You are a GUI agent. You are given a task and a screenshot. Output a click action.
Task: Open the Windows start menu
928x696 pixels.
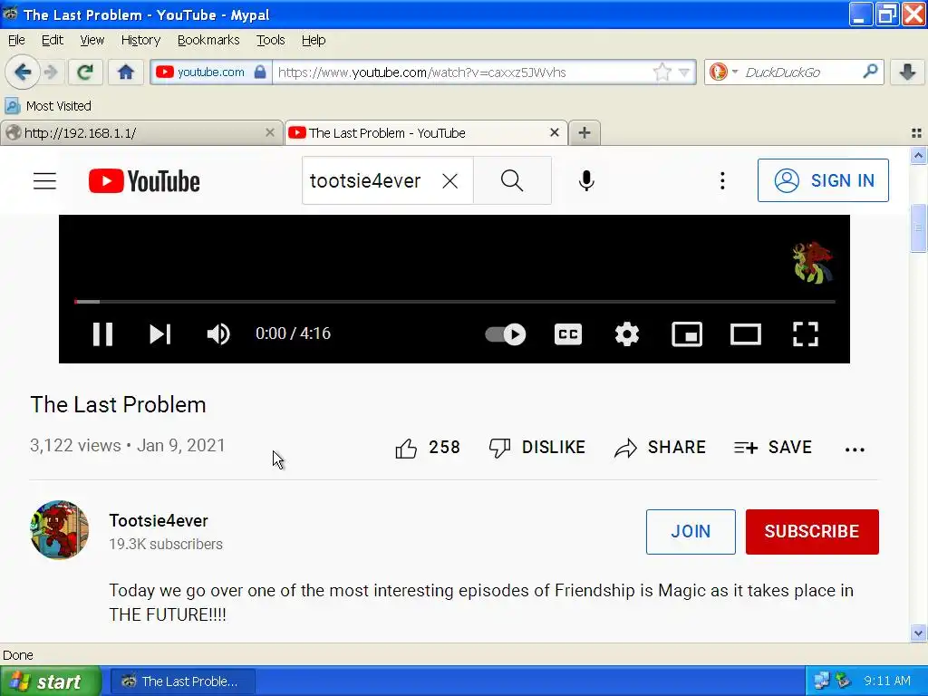tap(51, 681)
